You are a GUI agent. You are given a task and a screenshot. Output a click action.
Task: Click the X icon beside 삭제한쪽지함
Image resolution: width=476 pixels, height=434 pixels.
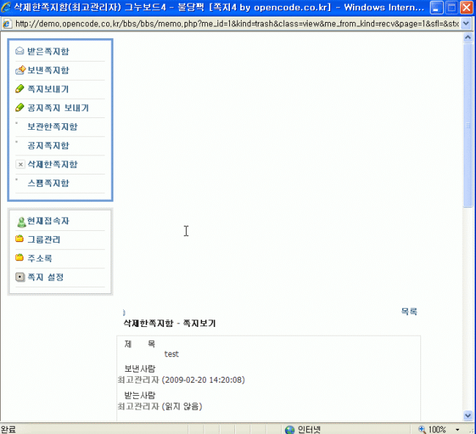coord(21,164)
